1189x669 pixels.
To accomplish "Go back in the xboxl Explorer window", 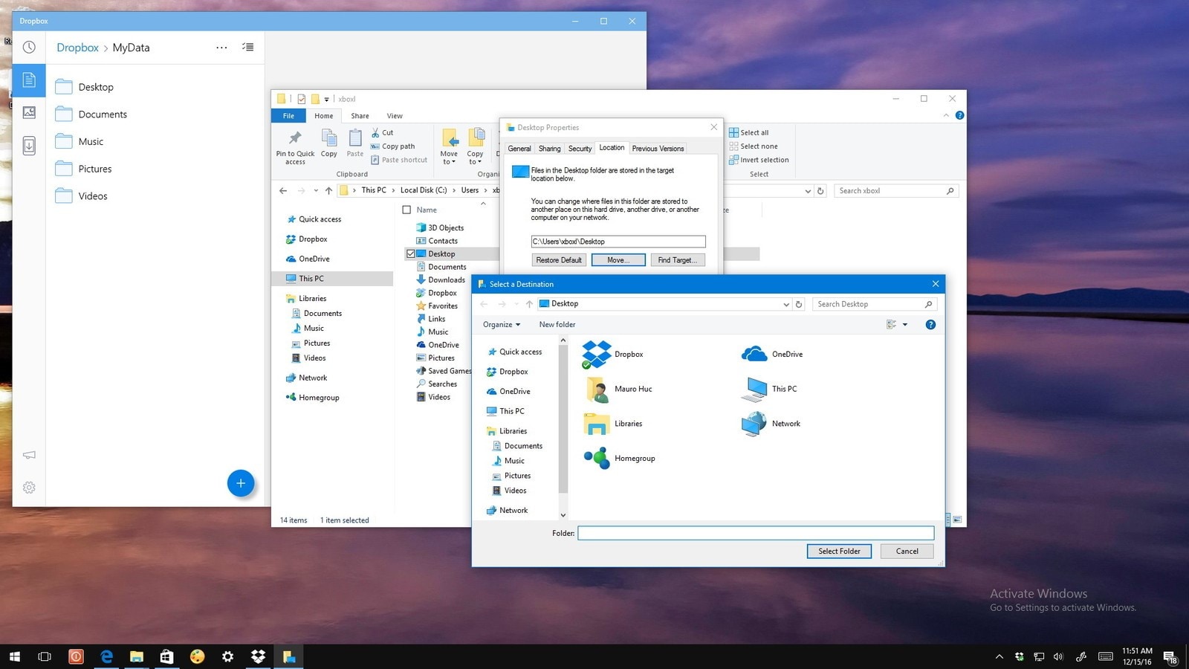I will tap(283, 190).
